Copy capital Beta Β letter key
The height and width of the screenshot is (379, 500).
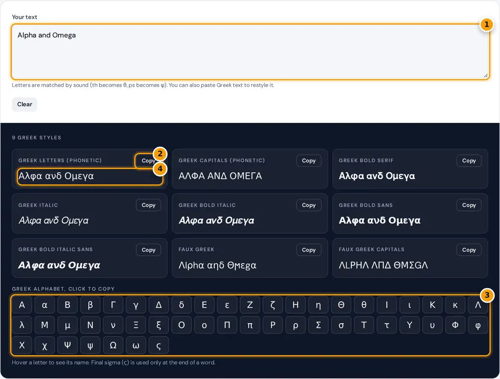pos(67,305)
